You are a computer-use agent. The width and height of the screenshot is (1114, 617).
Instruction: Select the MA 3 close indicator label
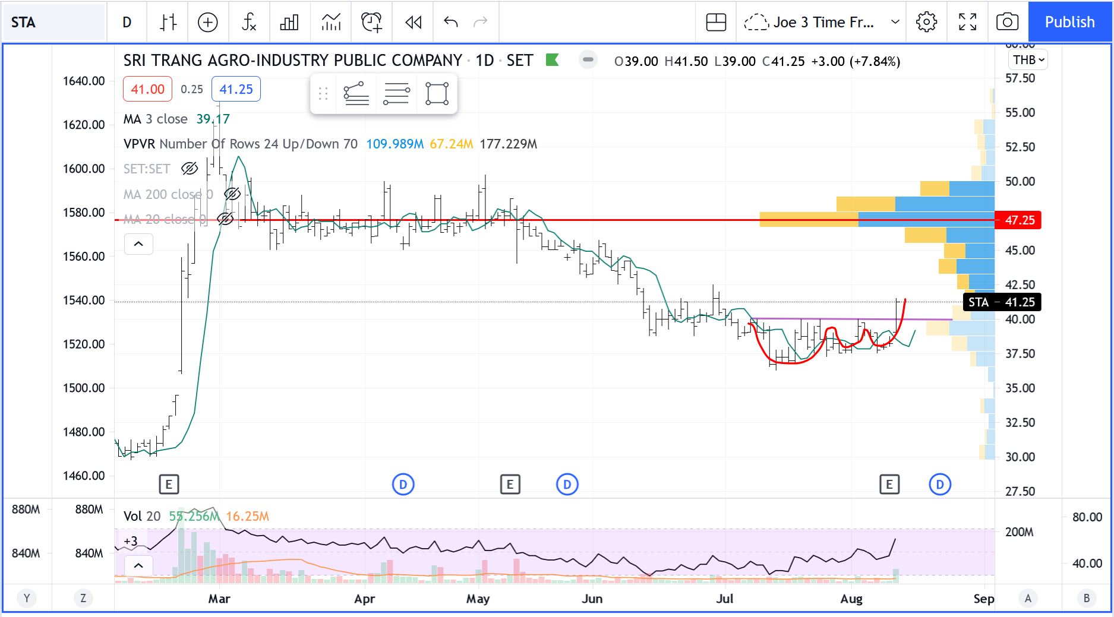point(155,119)
